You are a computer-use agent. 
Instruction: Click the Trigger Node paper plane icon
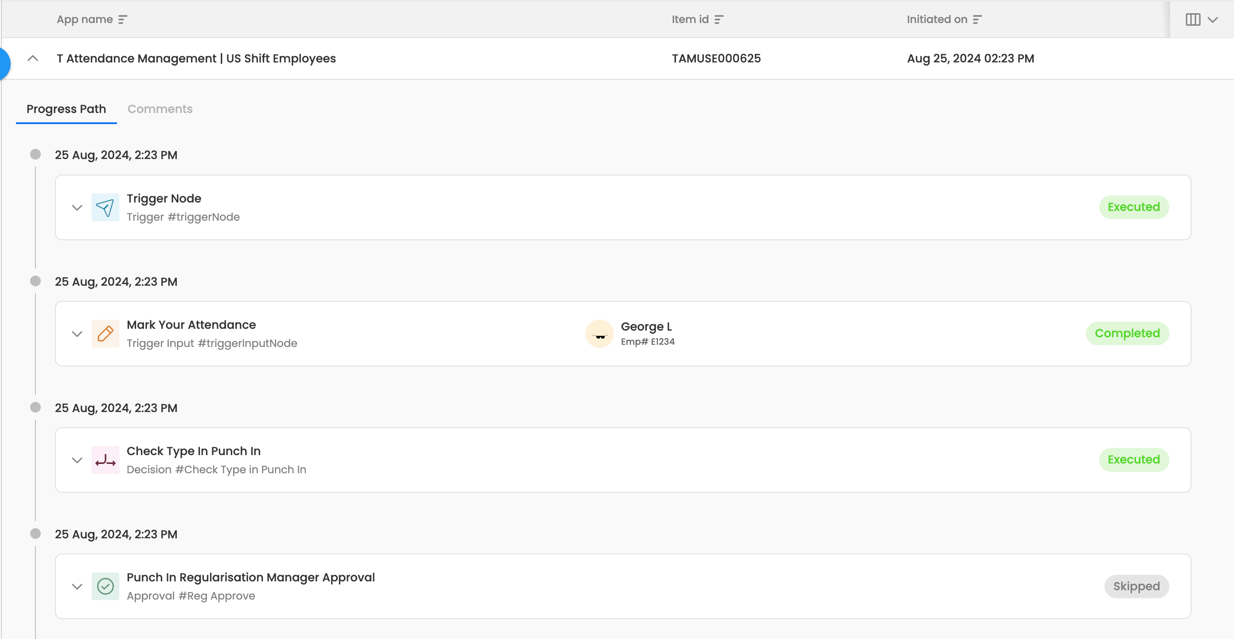[x=105, y=207]
